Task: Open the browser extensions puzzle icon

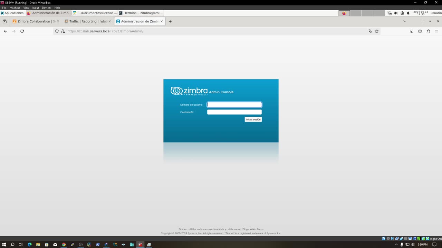Action: pyautogui.click(x=428, y=31)
